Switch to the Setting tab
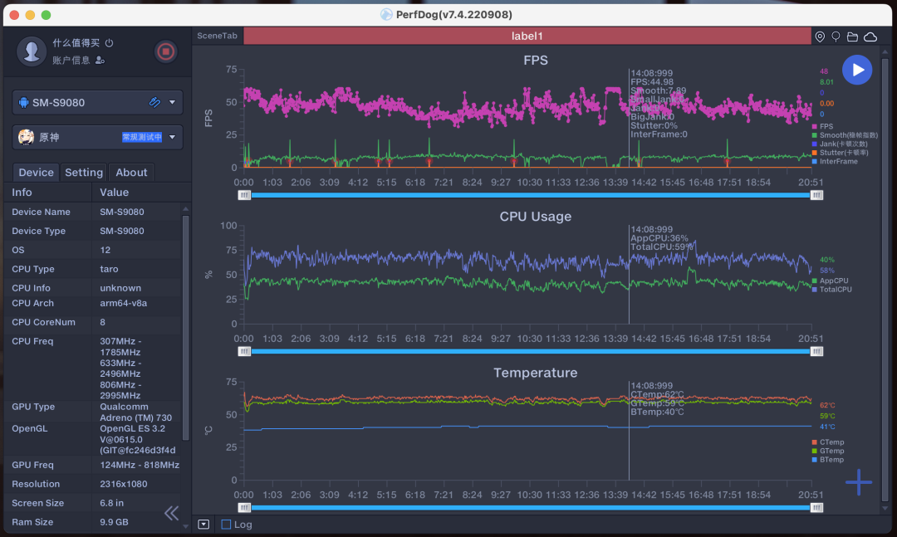Image resolution: width=897 pixels, height=537 pixels. tap(84, 172)
